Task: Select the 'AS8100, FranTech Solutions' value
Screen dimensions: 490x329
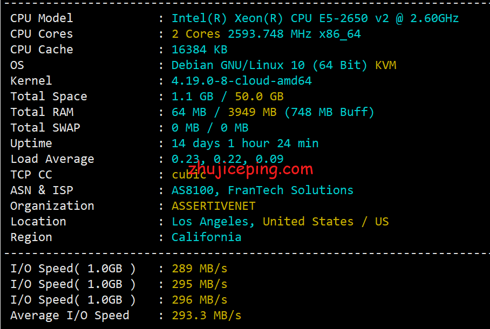Action: pyautogui.click(x=262, y=190)
